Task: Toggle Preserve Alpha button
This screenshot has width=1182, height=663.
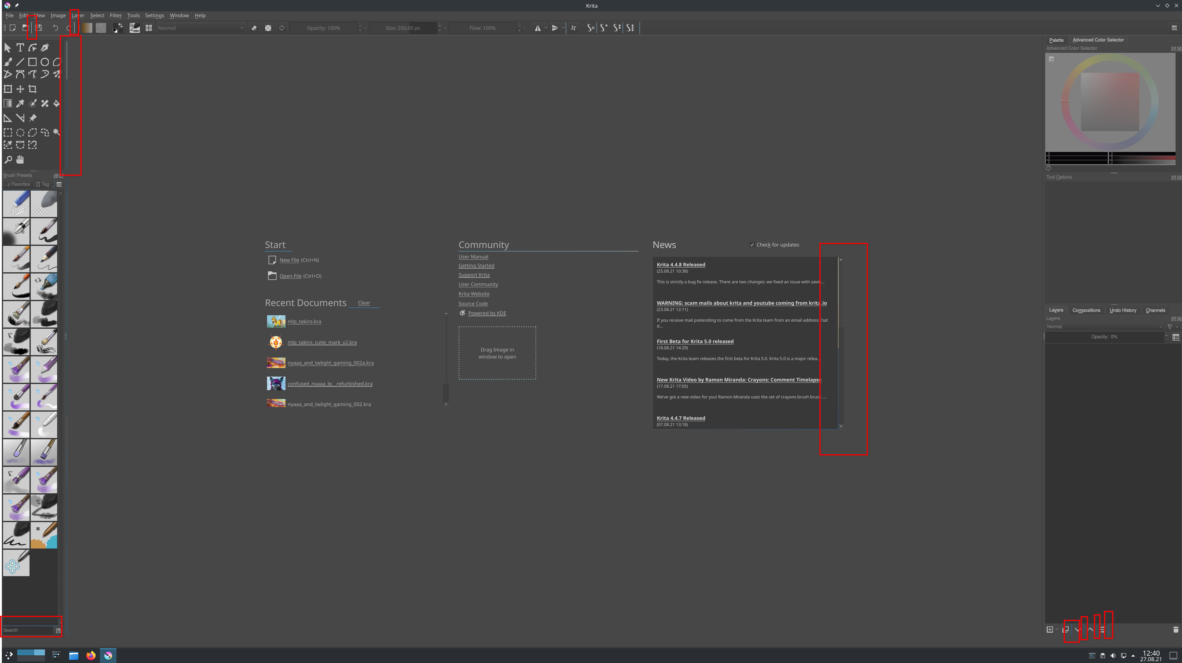Action: pyautogui.click(x=268, y=28)
